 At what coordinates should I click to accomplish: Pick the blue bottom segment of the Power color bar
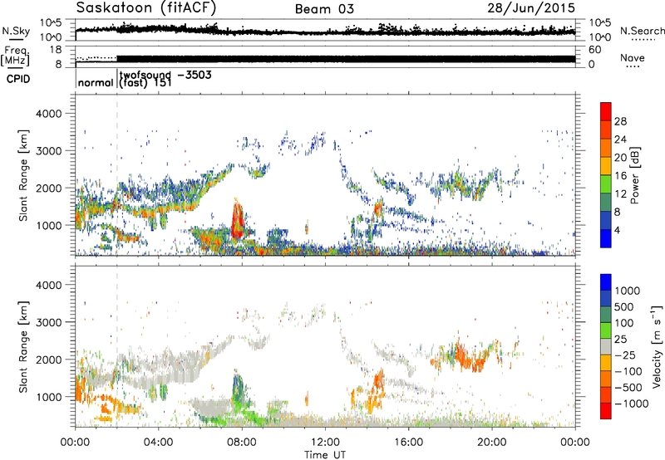606,238
